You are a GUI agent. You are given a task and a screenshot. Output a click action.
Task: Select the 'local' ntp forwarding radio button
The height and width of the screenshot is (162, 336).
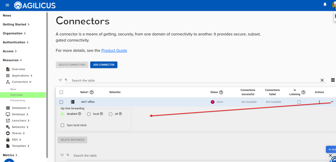[x=89, y=114]
